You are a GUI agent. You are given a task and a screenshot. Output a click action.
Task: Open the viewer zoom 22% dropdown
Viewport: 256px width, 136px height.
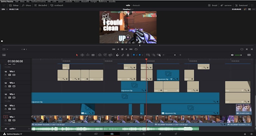5,9
